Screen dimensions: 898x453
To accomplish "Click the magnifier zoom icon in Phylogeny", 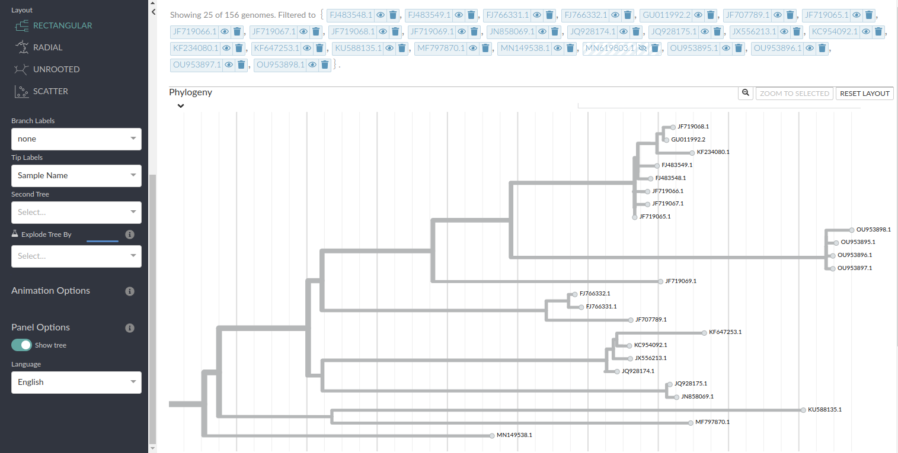I will (746, 93).
